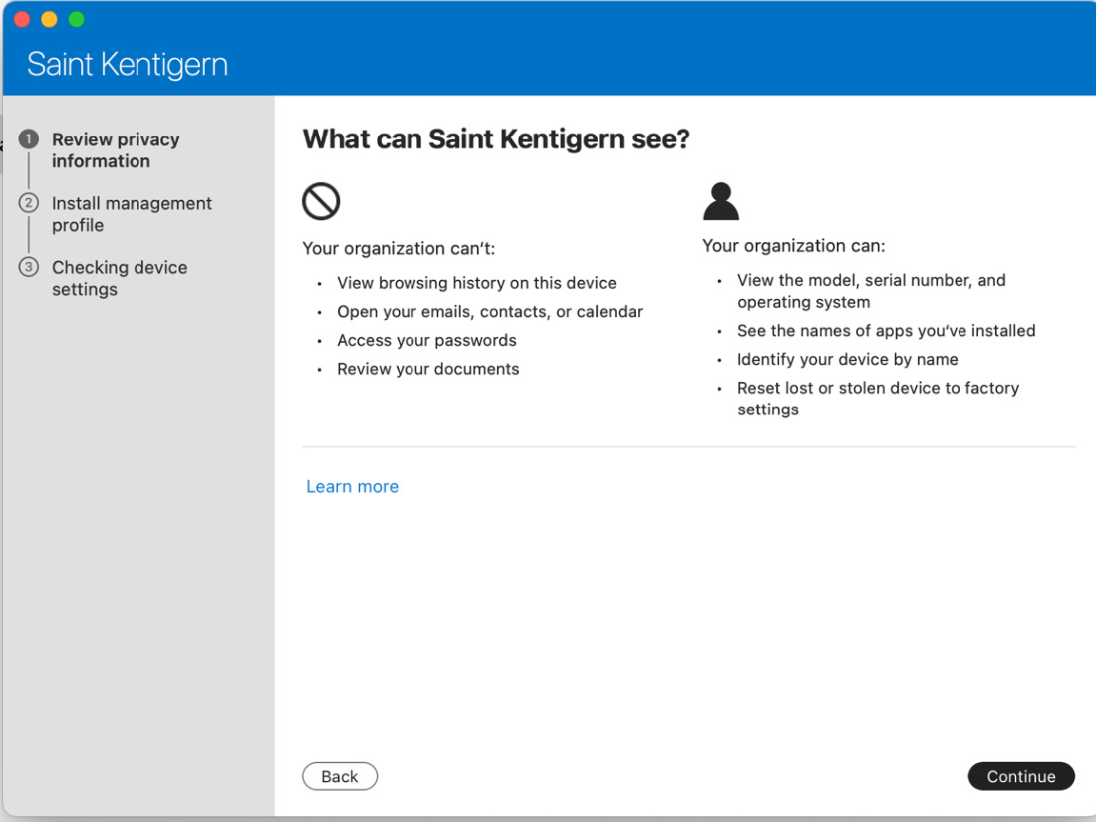Click 'View browsing history on this device'
This screenshot has height=822, width=1096.
click(477, 283)
